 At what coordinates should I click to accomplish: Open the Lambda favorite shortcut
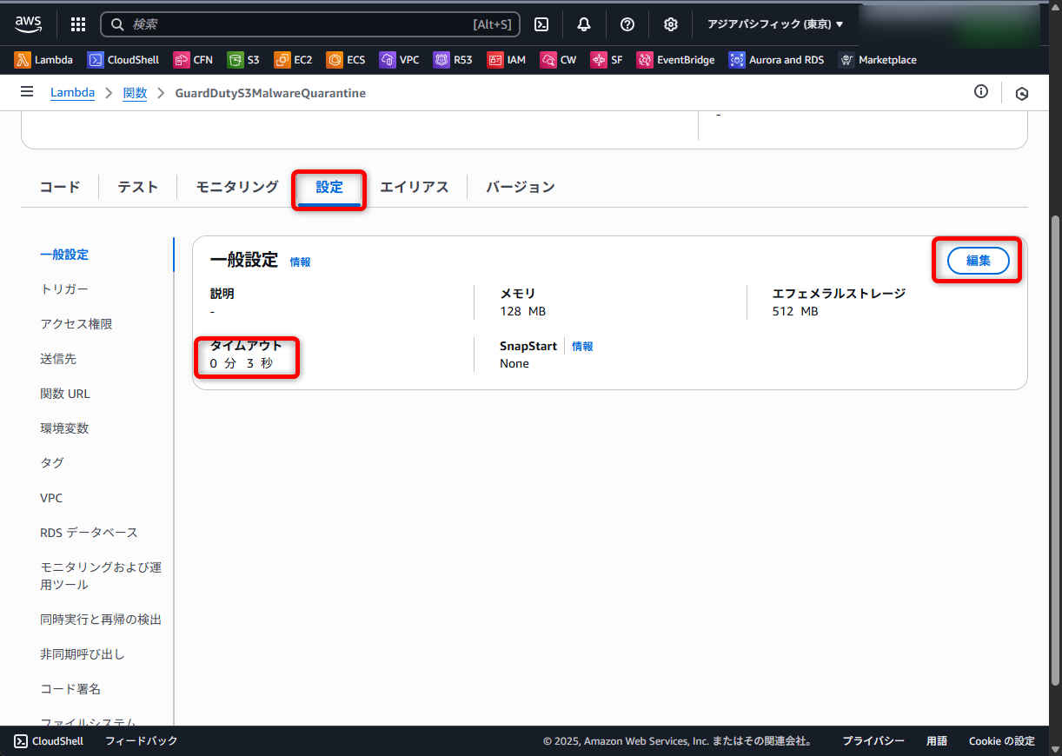tap(43, 60)
